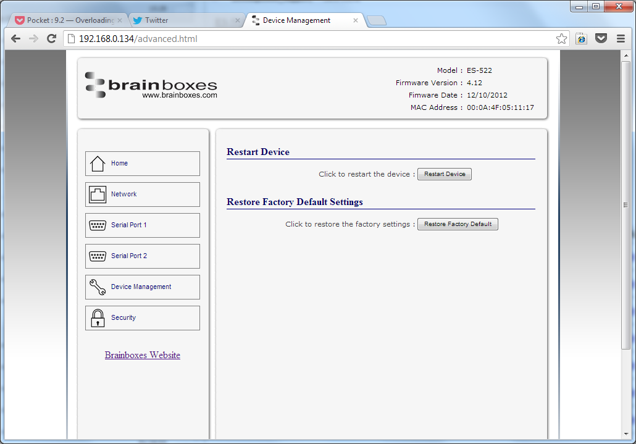Bookmark this page with the star icon
Viewport: 636px width, 444px height.
[x=561, y=38]
